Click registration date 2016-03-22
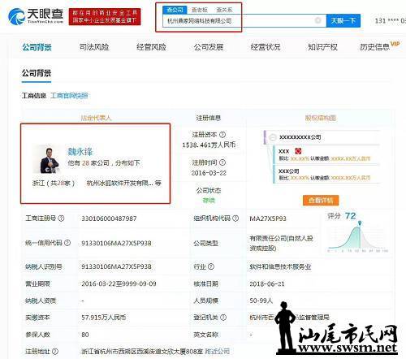The width and height of the screenshot is (406, 359). [209, 173]
